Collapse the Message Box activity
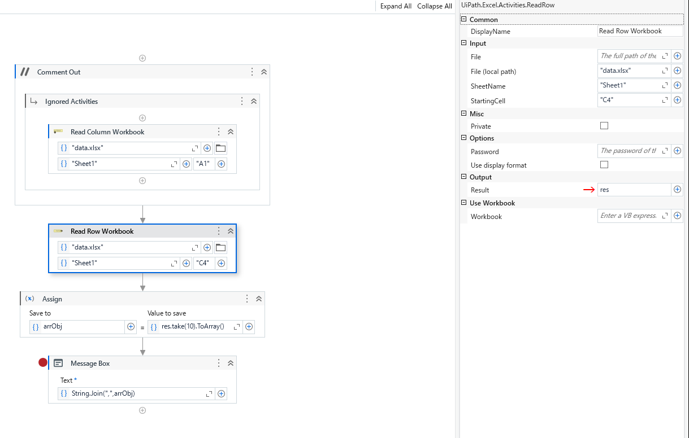This screenshot has height=438, width=689. coord(230,363)
